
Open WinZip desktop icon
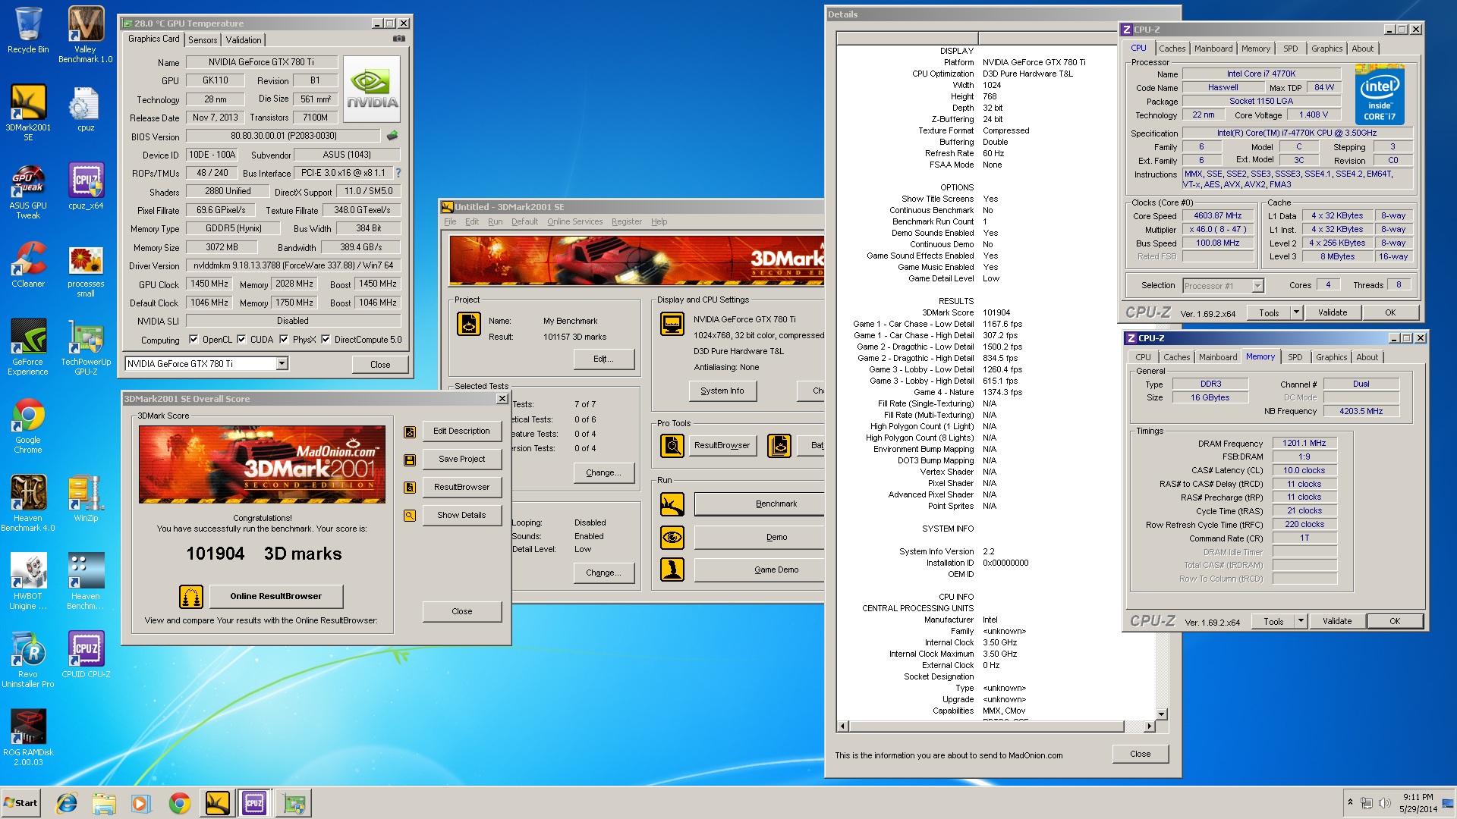[86, 499]
